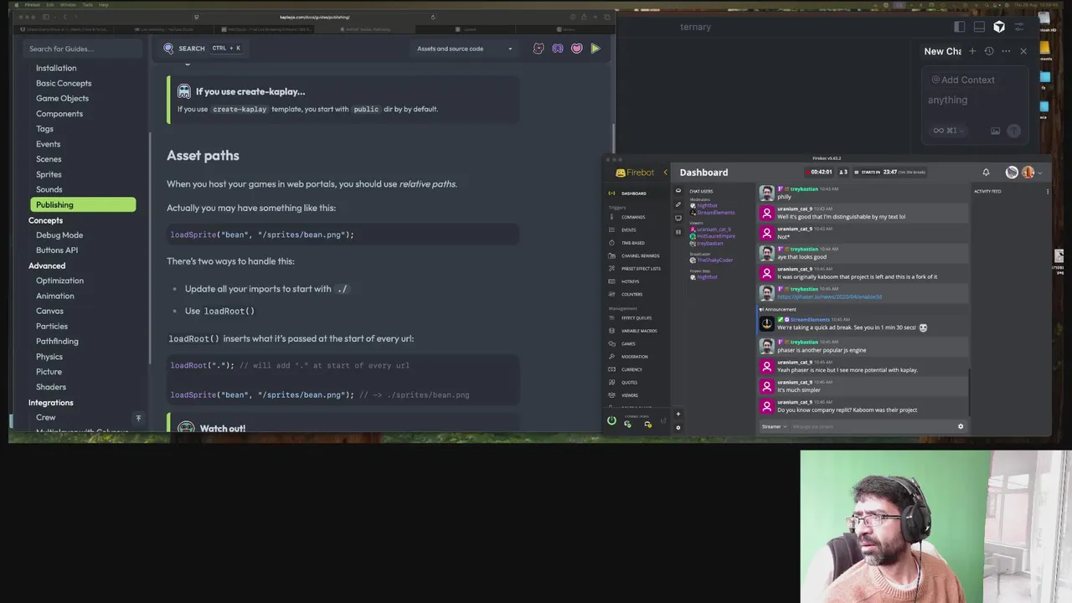Click the scroll-to-top icon beside Crew

point(138,417)
